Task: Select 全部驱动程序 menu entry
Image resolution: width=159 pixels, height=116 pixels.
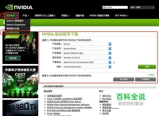Action: [13, 33]
